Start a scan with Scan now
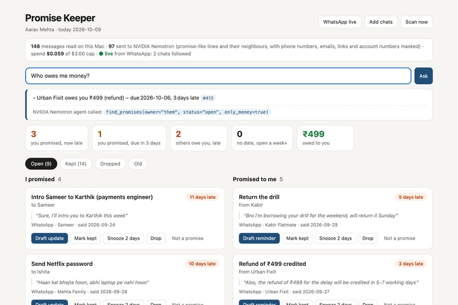Viewport: 458px width, 305px height. (x=416, y=22)
